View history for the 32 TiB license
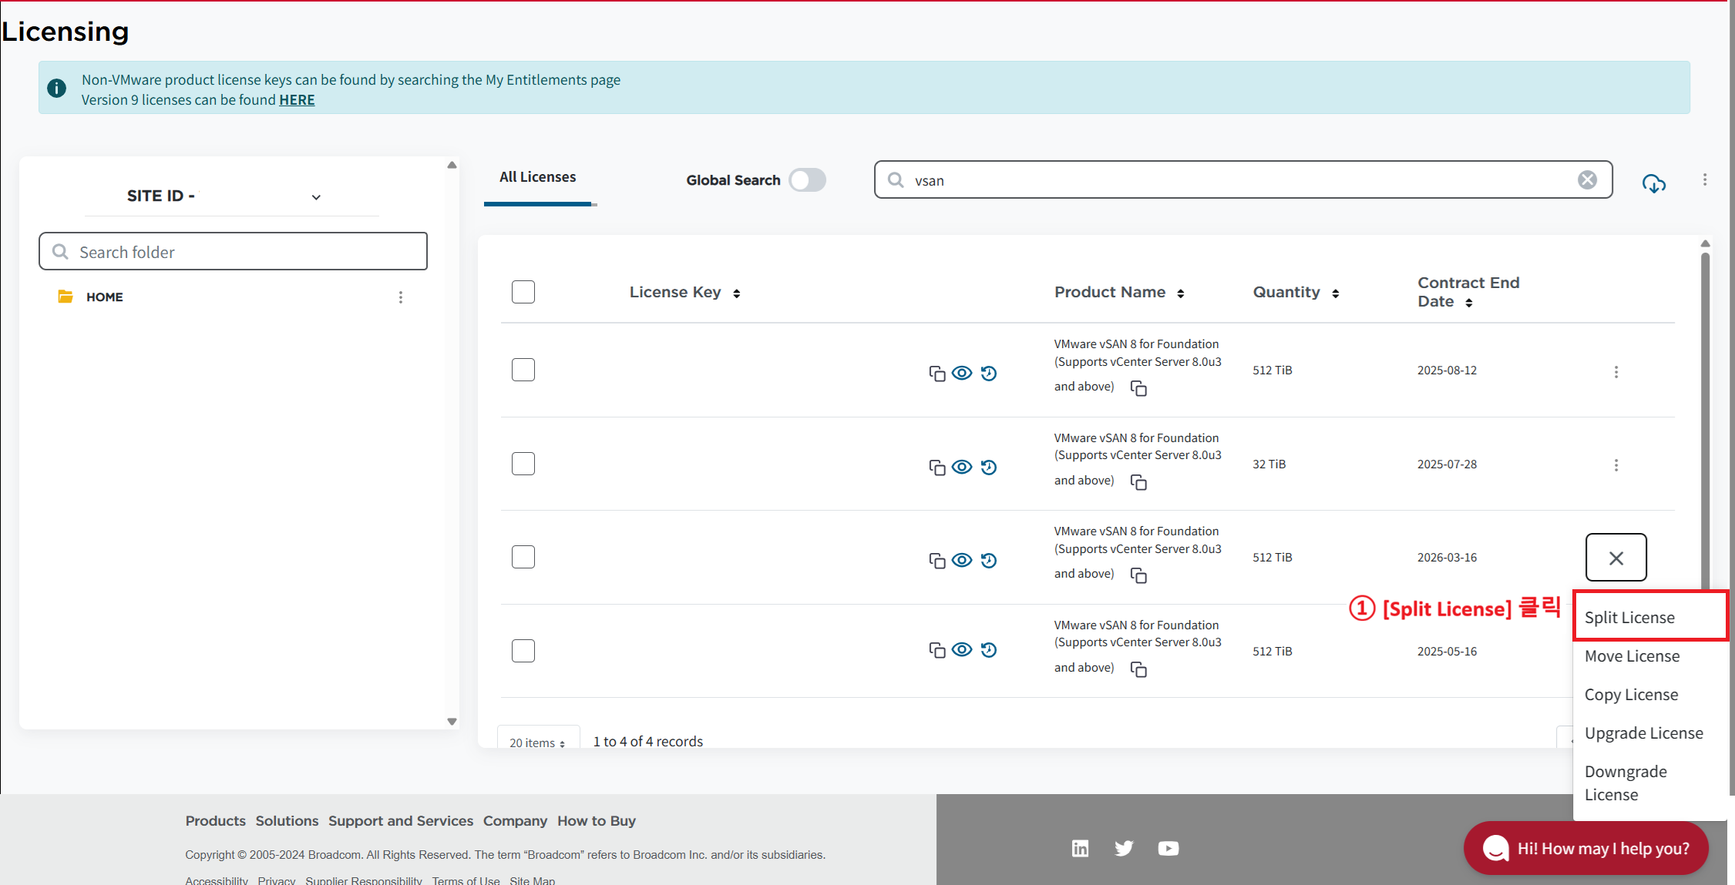This screenshot has height=885, width=1735. tap(989, 468)
